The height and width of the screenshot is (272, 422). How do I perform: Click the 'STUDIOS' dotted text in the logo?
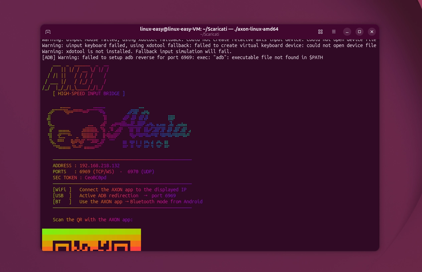tap(146, 144)
